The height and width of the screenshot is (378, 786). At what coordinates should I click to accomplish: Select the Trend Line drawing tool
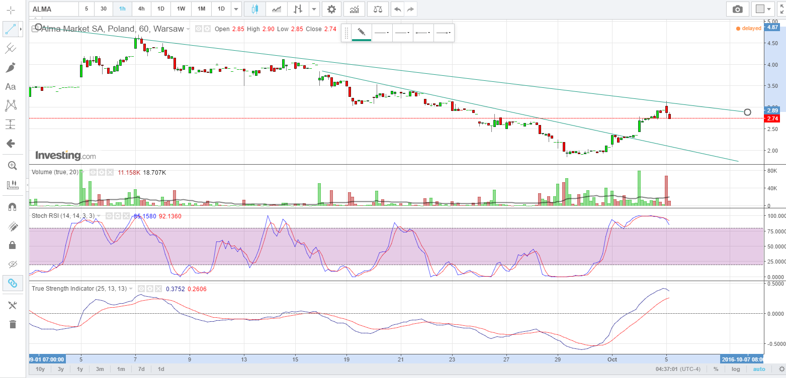click(x=11, y=30)
